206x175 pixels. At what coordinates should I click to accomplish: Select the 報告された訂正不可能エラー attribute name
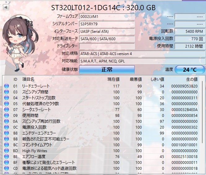(x=46, y=139)
